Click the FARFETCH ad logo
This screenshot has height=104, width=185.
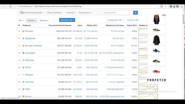click(x=156, y=80)
